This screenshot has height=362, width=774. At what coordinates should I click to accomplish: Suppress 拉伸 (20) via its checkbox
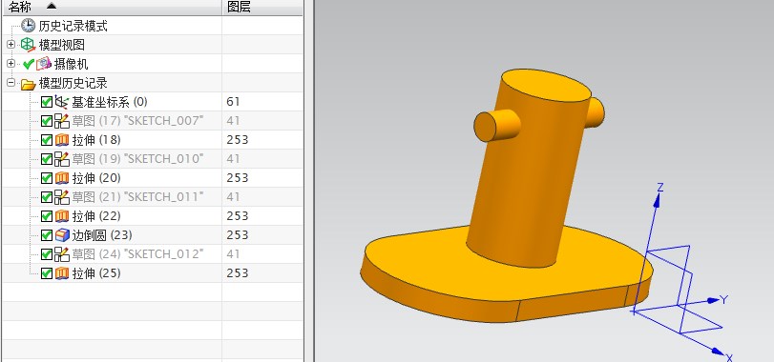click(x=47, y=178)
